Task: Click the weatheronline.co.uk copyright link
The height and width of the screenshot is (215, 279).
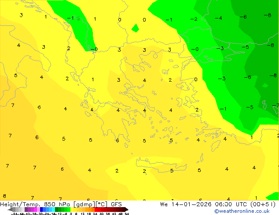Action: [242, 211]
